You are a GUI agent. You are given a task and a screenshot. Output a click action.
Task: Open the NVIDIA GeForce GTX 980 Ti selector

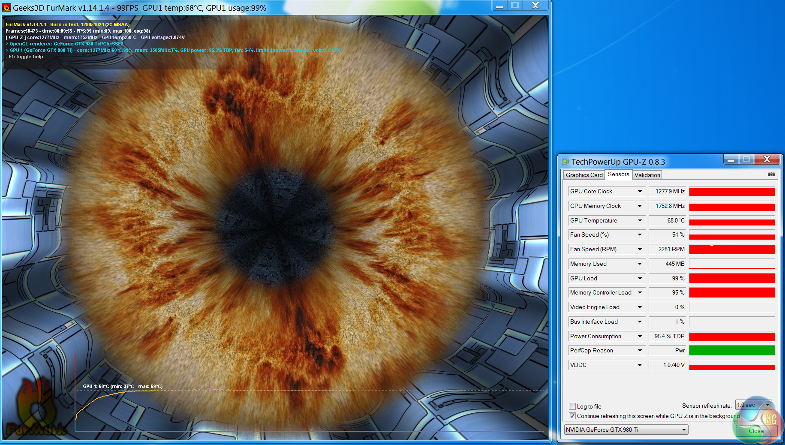[x=626, y=430]
